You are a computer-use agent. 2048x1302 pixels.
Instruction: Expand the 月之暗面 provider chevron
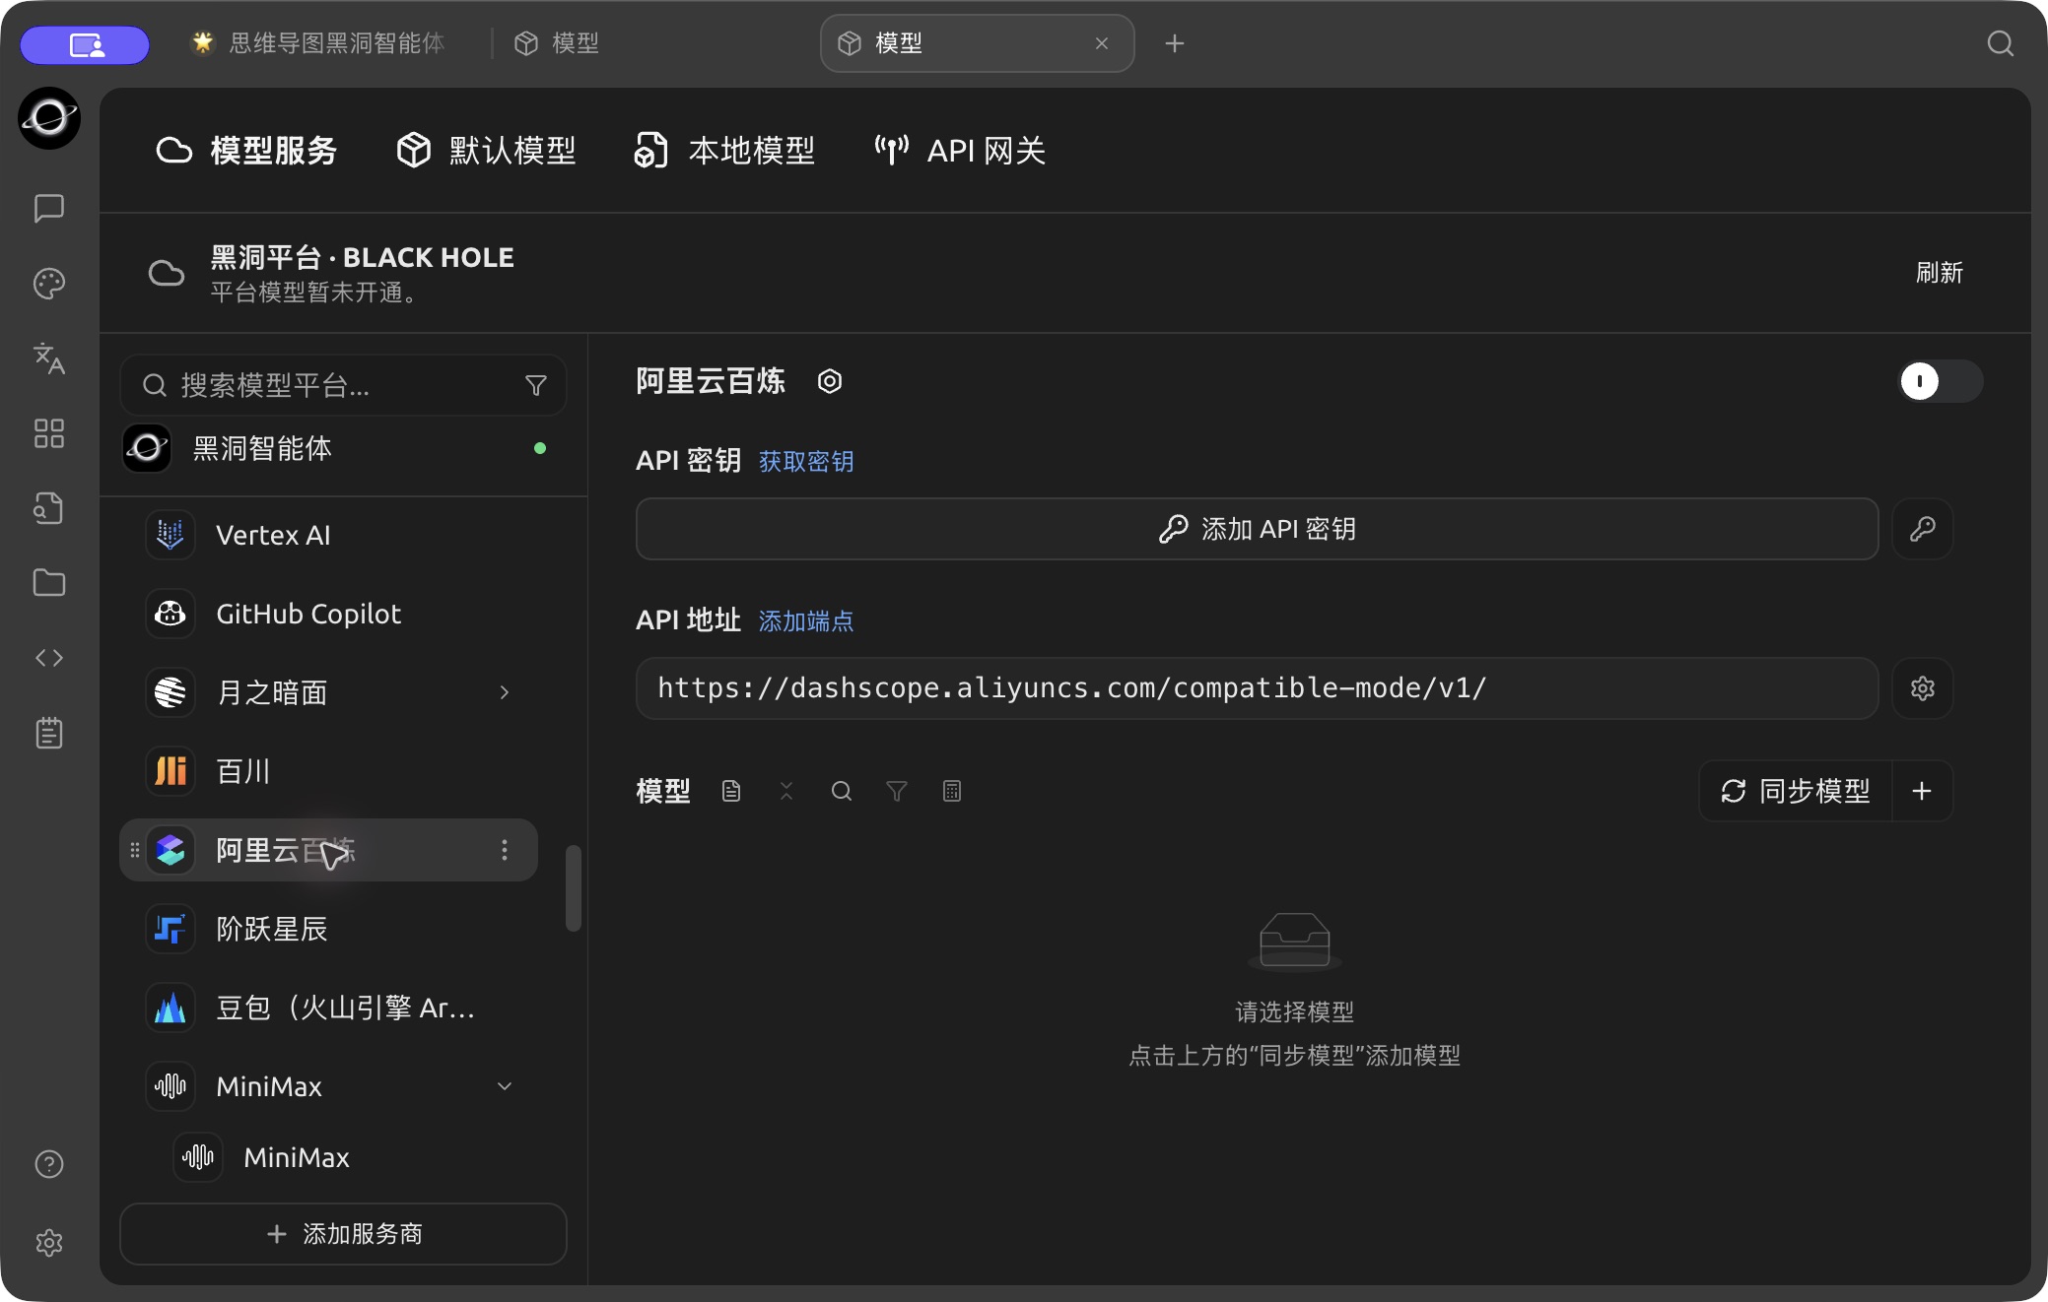505,692
